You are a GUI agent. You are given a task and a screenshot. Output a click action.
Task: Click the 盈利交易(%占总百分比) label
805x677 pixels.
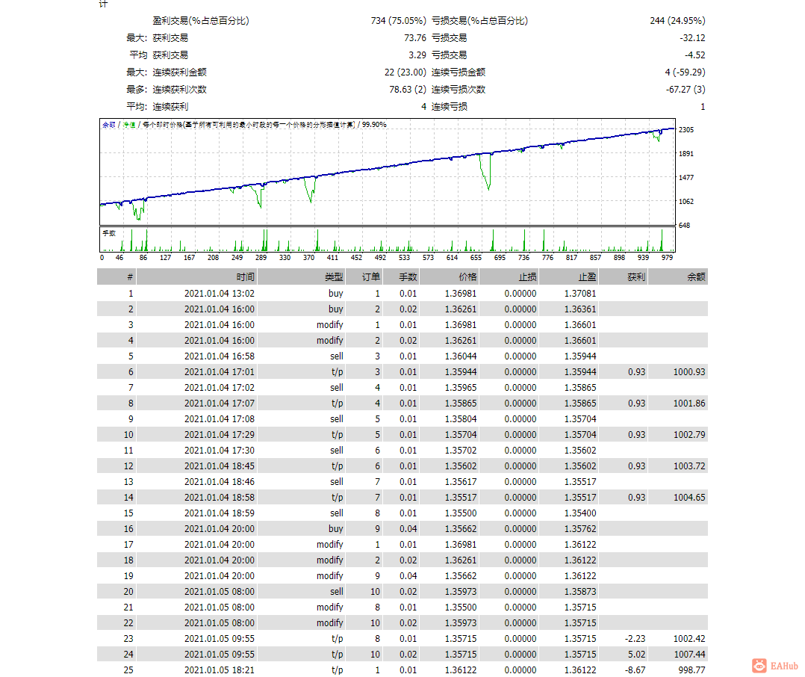[201, 20]
